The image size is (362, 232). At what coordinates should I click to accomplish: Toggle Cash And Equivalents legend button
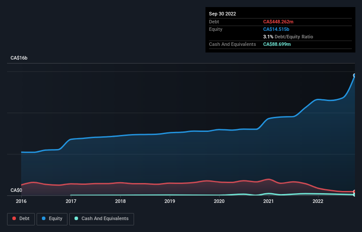point(101,219)
